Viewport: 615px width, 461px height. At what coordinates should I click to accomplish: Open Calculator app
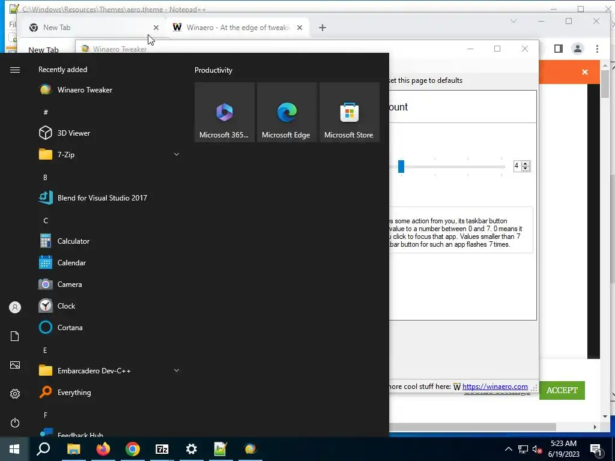(x=110, y=241)
